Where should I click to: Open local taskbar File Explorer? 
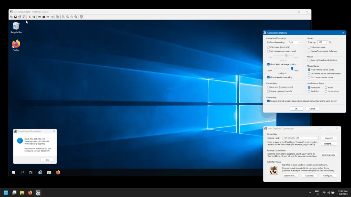(x=22, y=193)
